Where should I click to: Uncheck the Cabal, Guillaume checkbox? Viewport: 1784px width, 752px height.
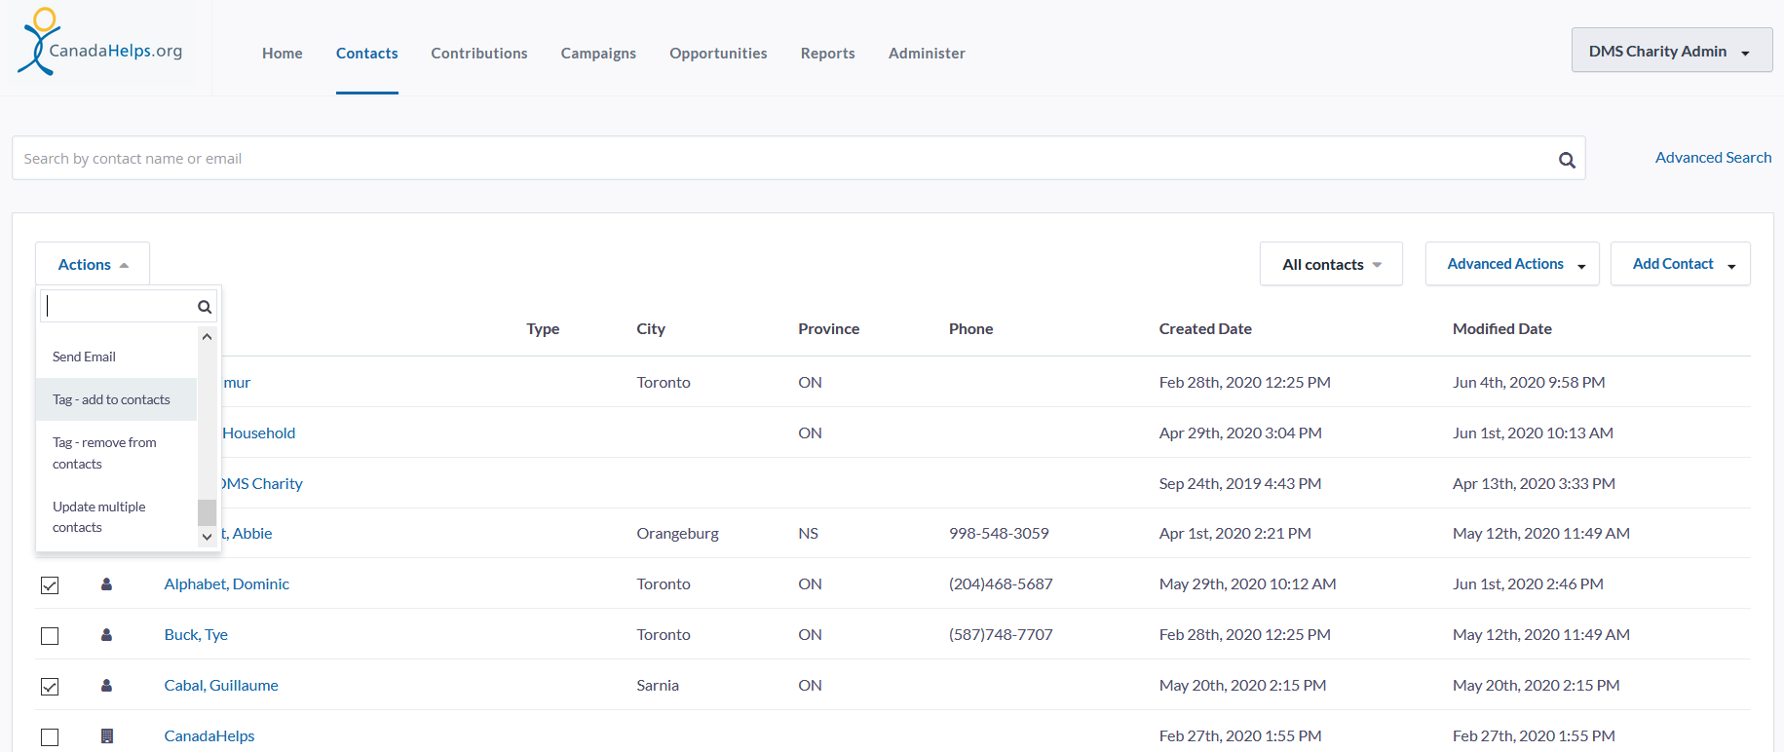tap(50, 687)
